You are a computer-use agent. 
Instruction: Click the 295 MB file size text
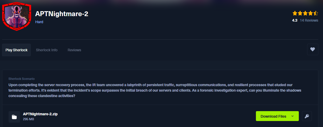(28, 119)
